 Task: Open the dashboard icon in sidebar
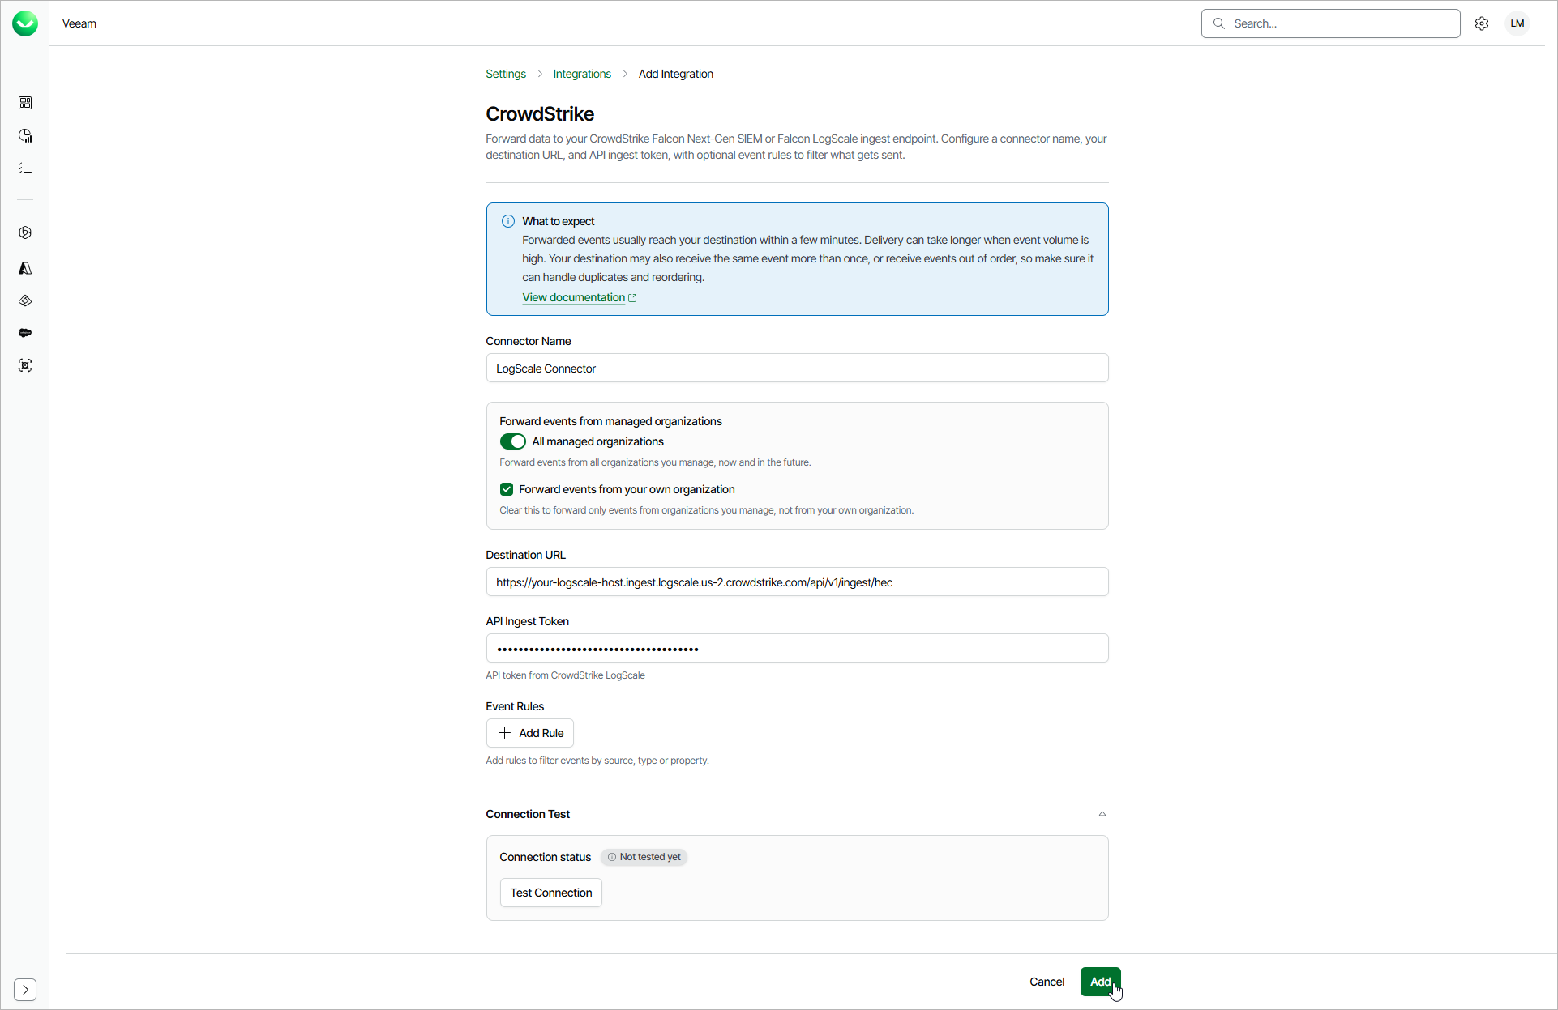point(25,103)
